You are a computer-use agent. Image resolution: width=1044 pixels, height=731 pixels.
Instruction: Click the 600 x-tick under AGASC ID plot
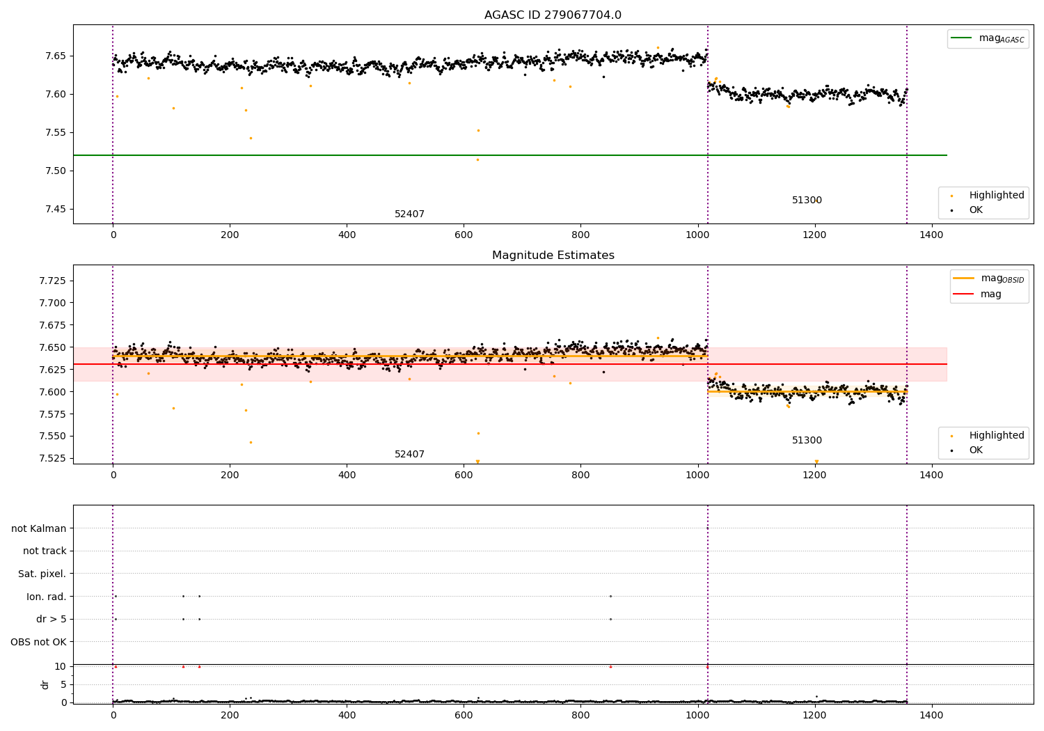[x=464, y=235]
